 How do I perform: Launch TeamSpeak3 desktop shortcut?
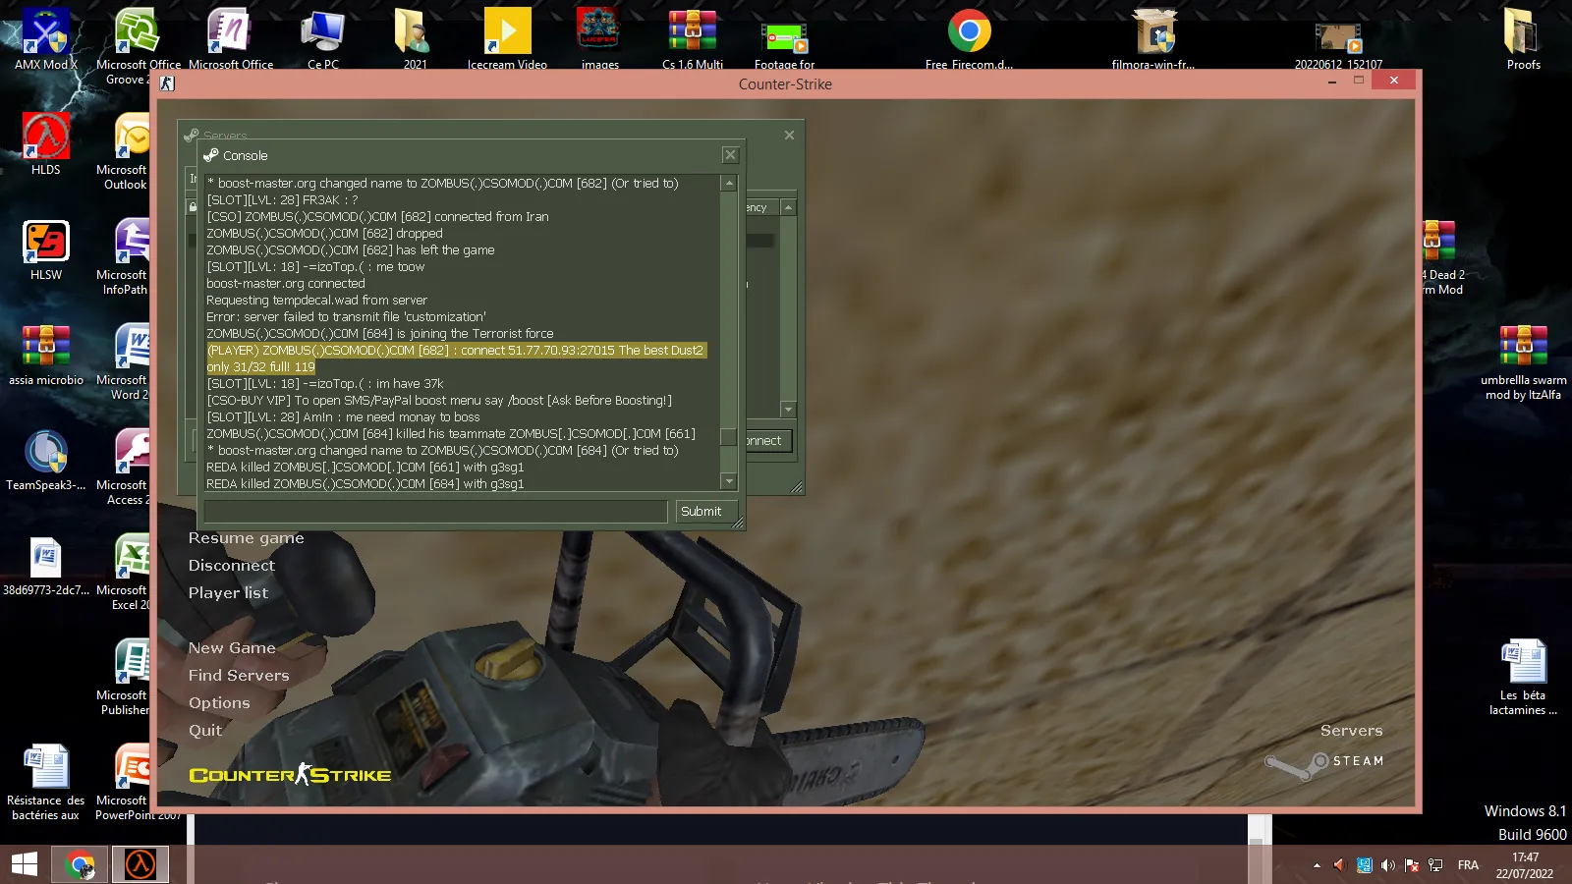tap(45, 460)
